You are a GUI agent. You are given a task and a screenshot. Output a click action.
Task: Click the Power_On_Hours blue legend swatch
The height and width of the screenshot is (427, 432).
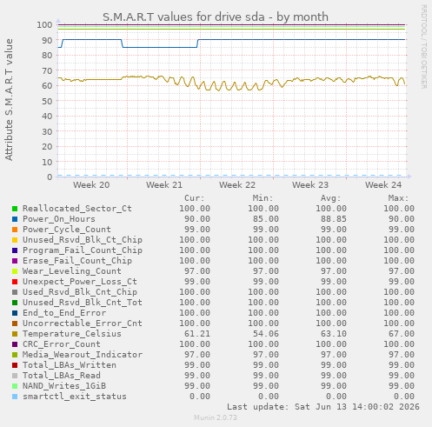15,219
